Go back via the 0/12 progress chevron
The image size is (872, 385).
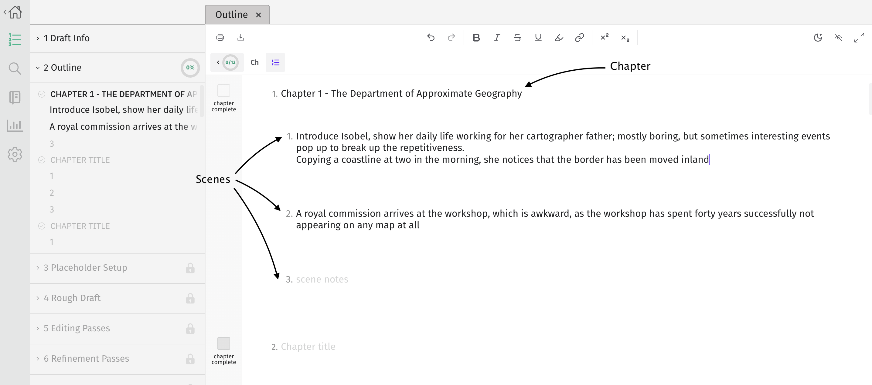(x=218, y=62)
